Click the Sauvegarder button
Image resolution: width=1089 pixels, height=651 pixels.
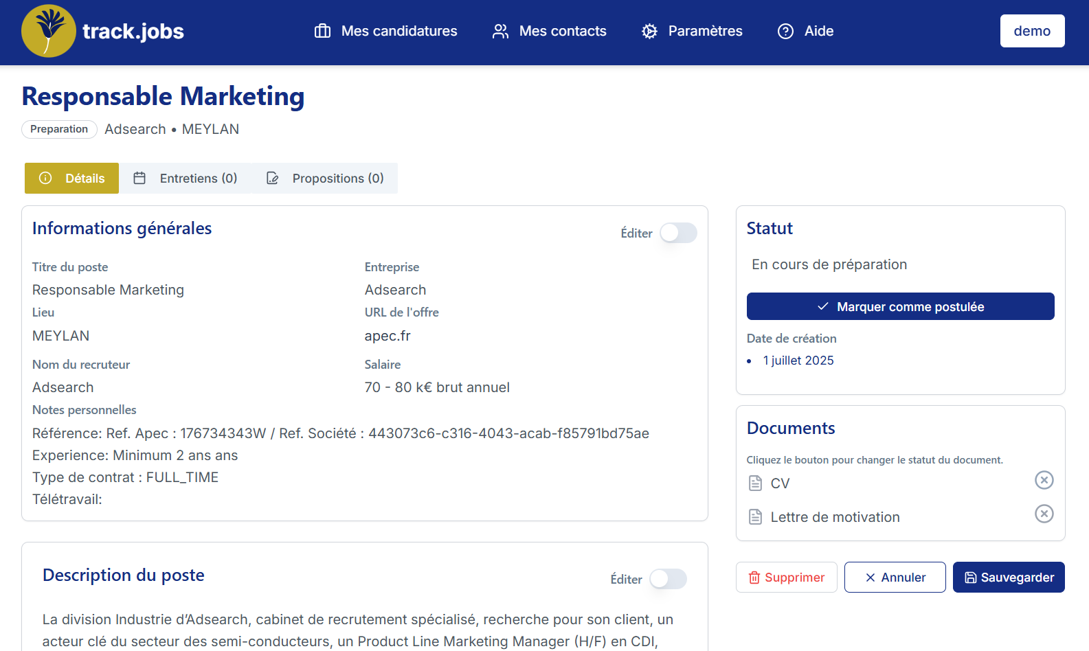1009,578
